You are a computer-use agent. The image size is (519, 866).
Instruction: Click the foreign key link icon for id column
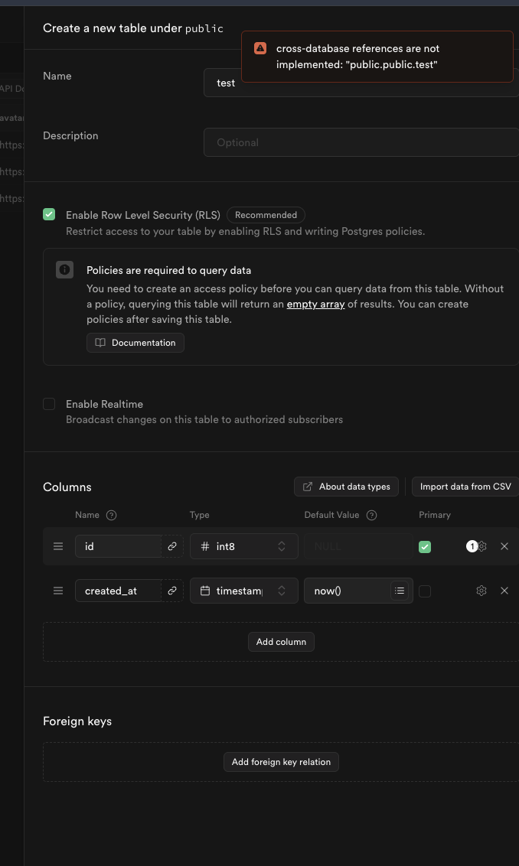172,546
